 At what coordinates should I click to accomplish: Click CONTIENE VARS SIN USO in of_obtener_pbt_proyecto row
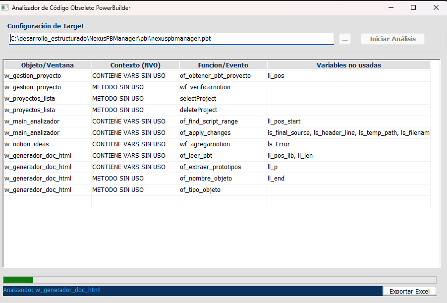[135, 76]
